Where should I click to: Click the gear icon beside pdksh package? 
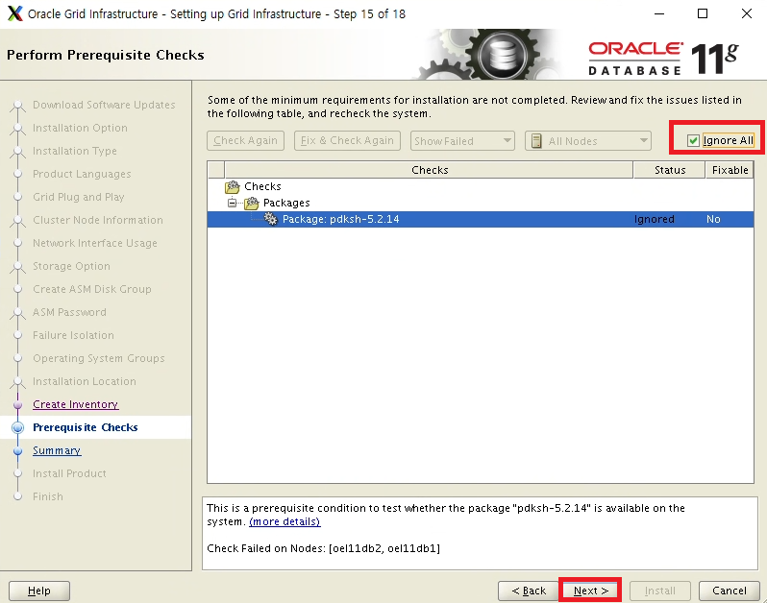[x=270, y=219]
